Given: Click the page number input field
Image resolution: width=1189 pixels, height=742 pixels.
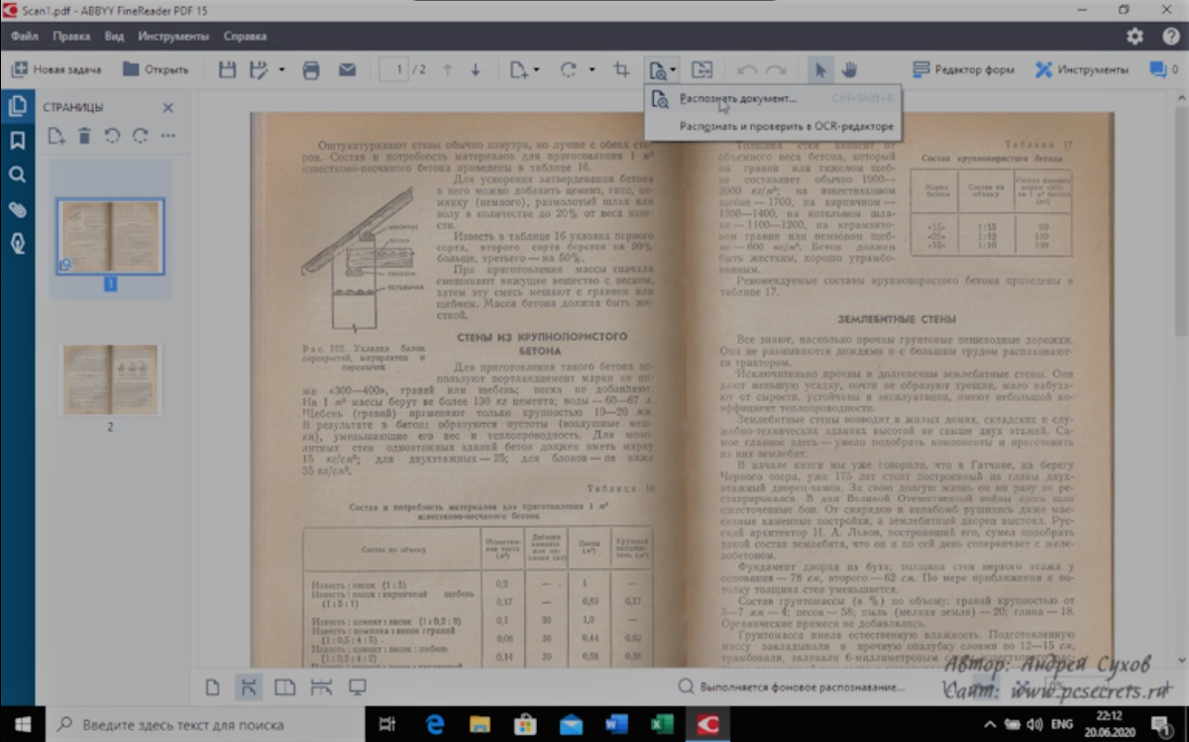Looking at the screenshot, I should pos(394,69).
